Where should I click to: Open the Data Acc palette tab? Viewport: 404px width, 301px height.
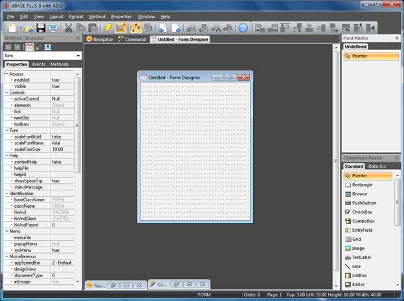[379, 166]
